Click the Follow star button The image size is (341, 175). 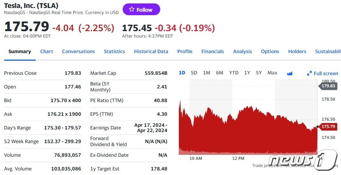(141, 10)
